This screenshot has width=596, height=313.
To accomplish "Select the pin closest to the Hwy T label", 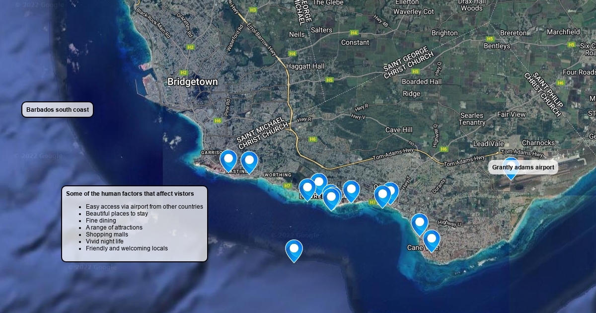I will [391, 191].
